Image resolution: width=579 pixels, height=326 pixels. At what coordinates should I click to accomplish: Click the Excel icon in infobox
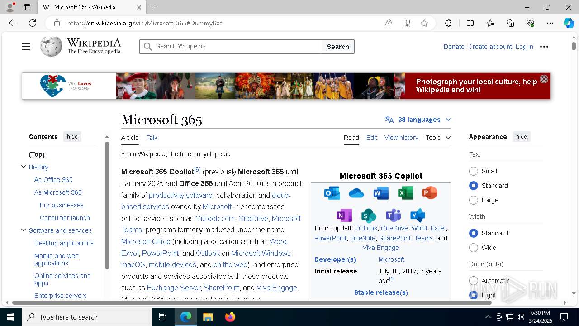(x=405, y=193)
